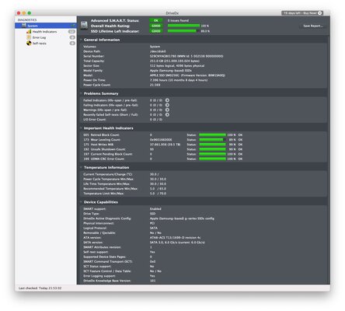The image size is (345, 311).
Task: Click the SSD Lifetime Left GOOD badge
Action: pos(156,31)
